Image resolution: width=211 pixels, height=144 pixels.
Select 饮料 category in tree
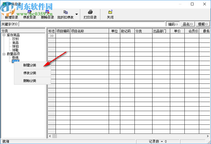click(x=16, y=39)
